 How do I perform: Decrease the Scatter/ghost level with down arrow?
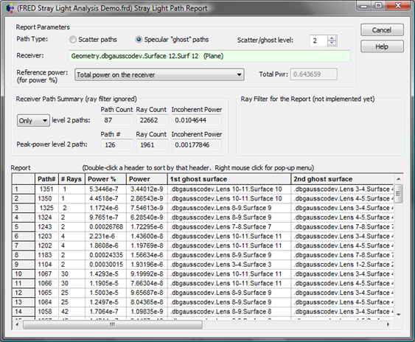point(332,43)
